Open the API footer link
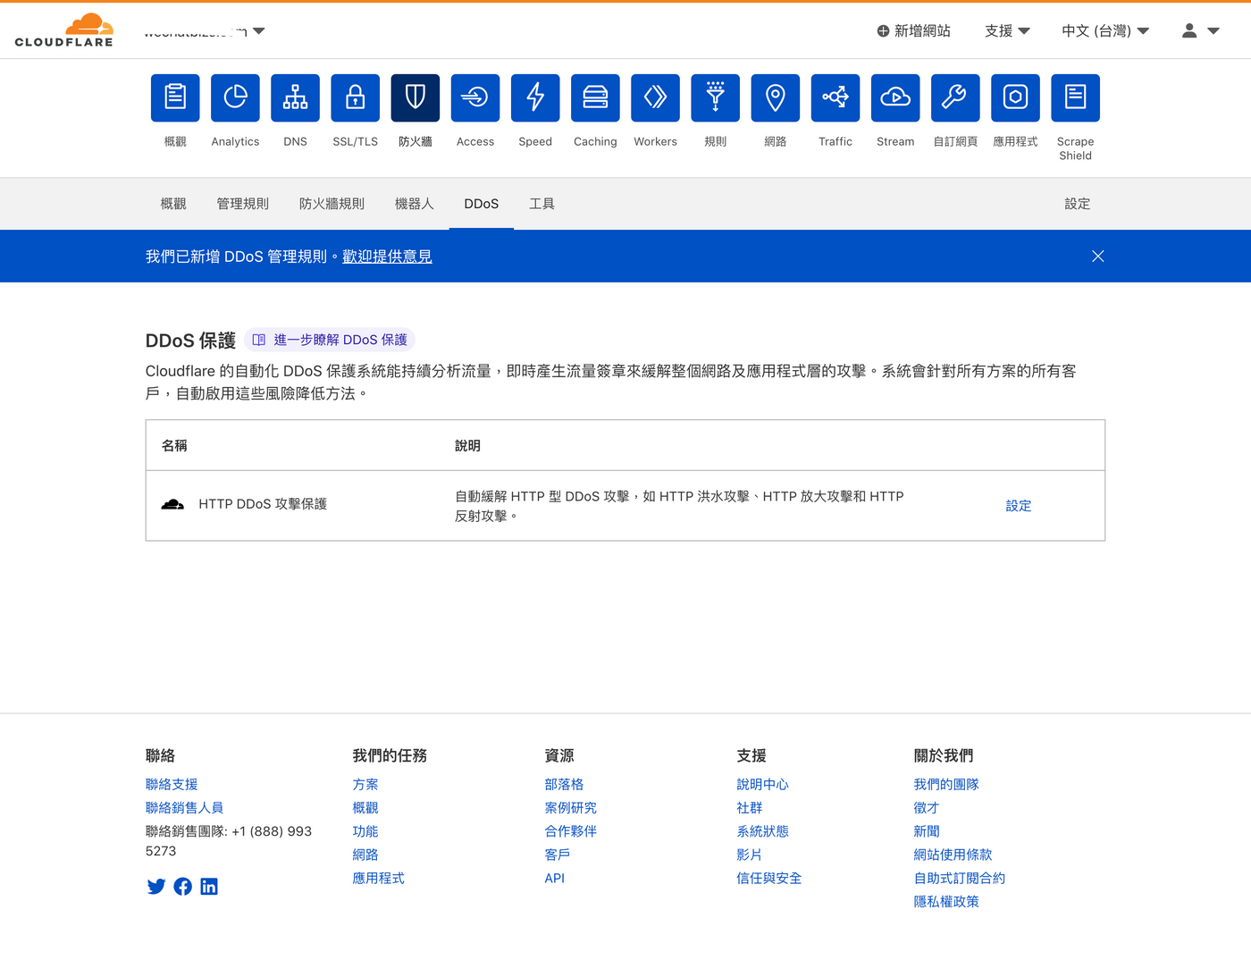Image resolution: width=1251 pixels, height=960 pixels. pos(554,879)
